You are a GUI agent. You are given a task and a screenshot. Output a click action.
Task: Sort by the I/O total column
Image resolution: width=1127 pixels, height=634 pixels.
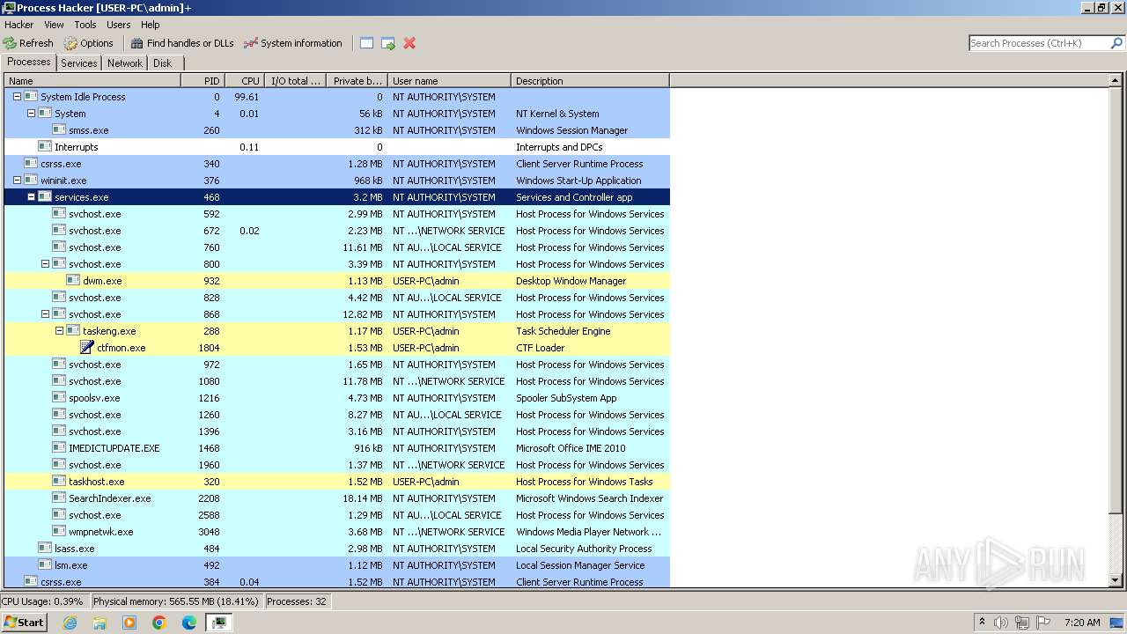pyautogui.click(x=295, y=81)
